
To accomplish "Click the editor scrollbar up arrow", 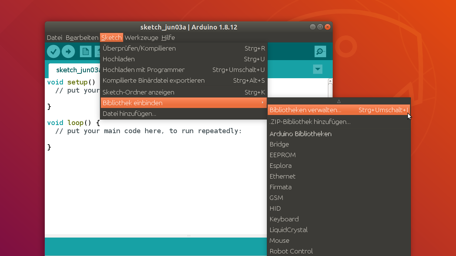I will (x=330, y=81).
